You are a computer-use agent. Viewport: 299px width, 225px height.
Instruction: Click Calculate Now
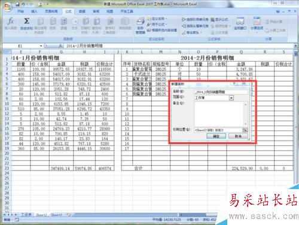pyautogui.click(x=273, y=22)
